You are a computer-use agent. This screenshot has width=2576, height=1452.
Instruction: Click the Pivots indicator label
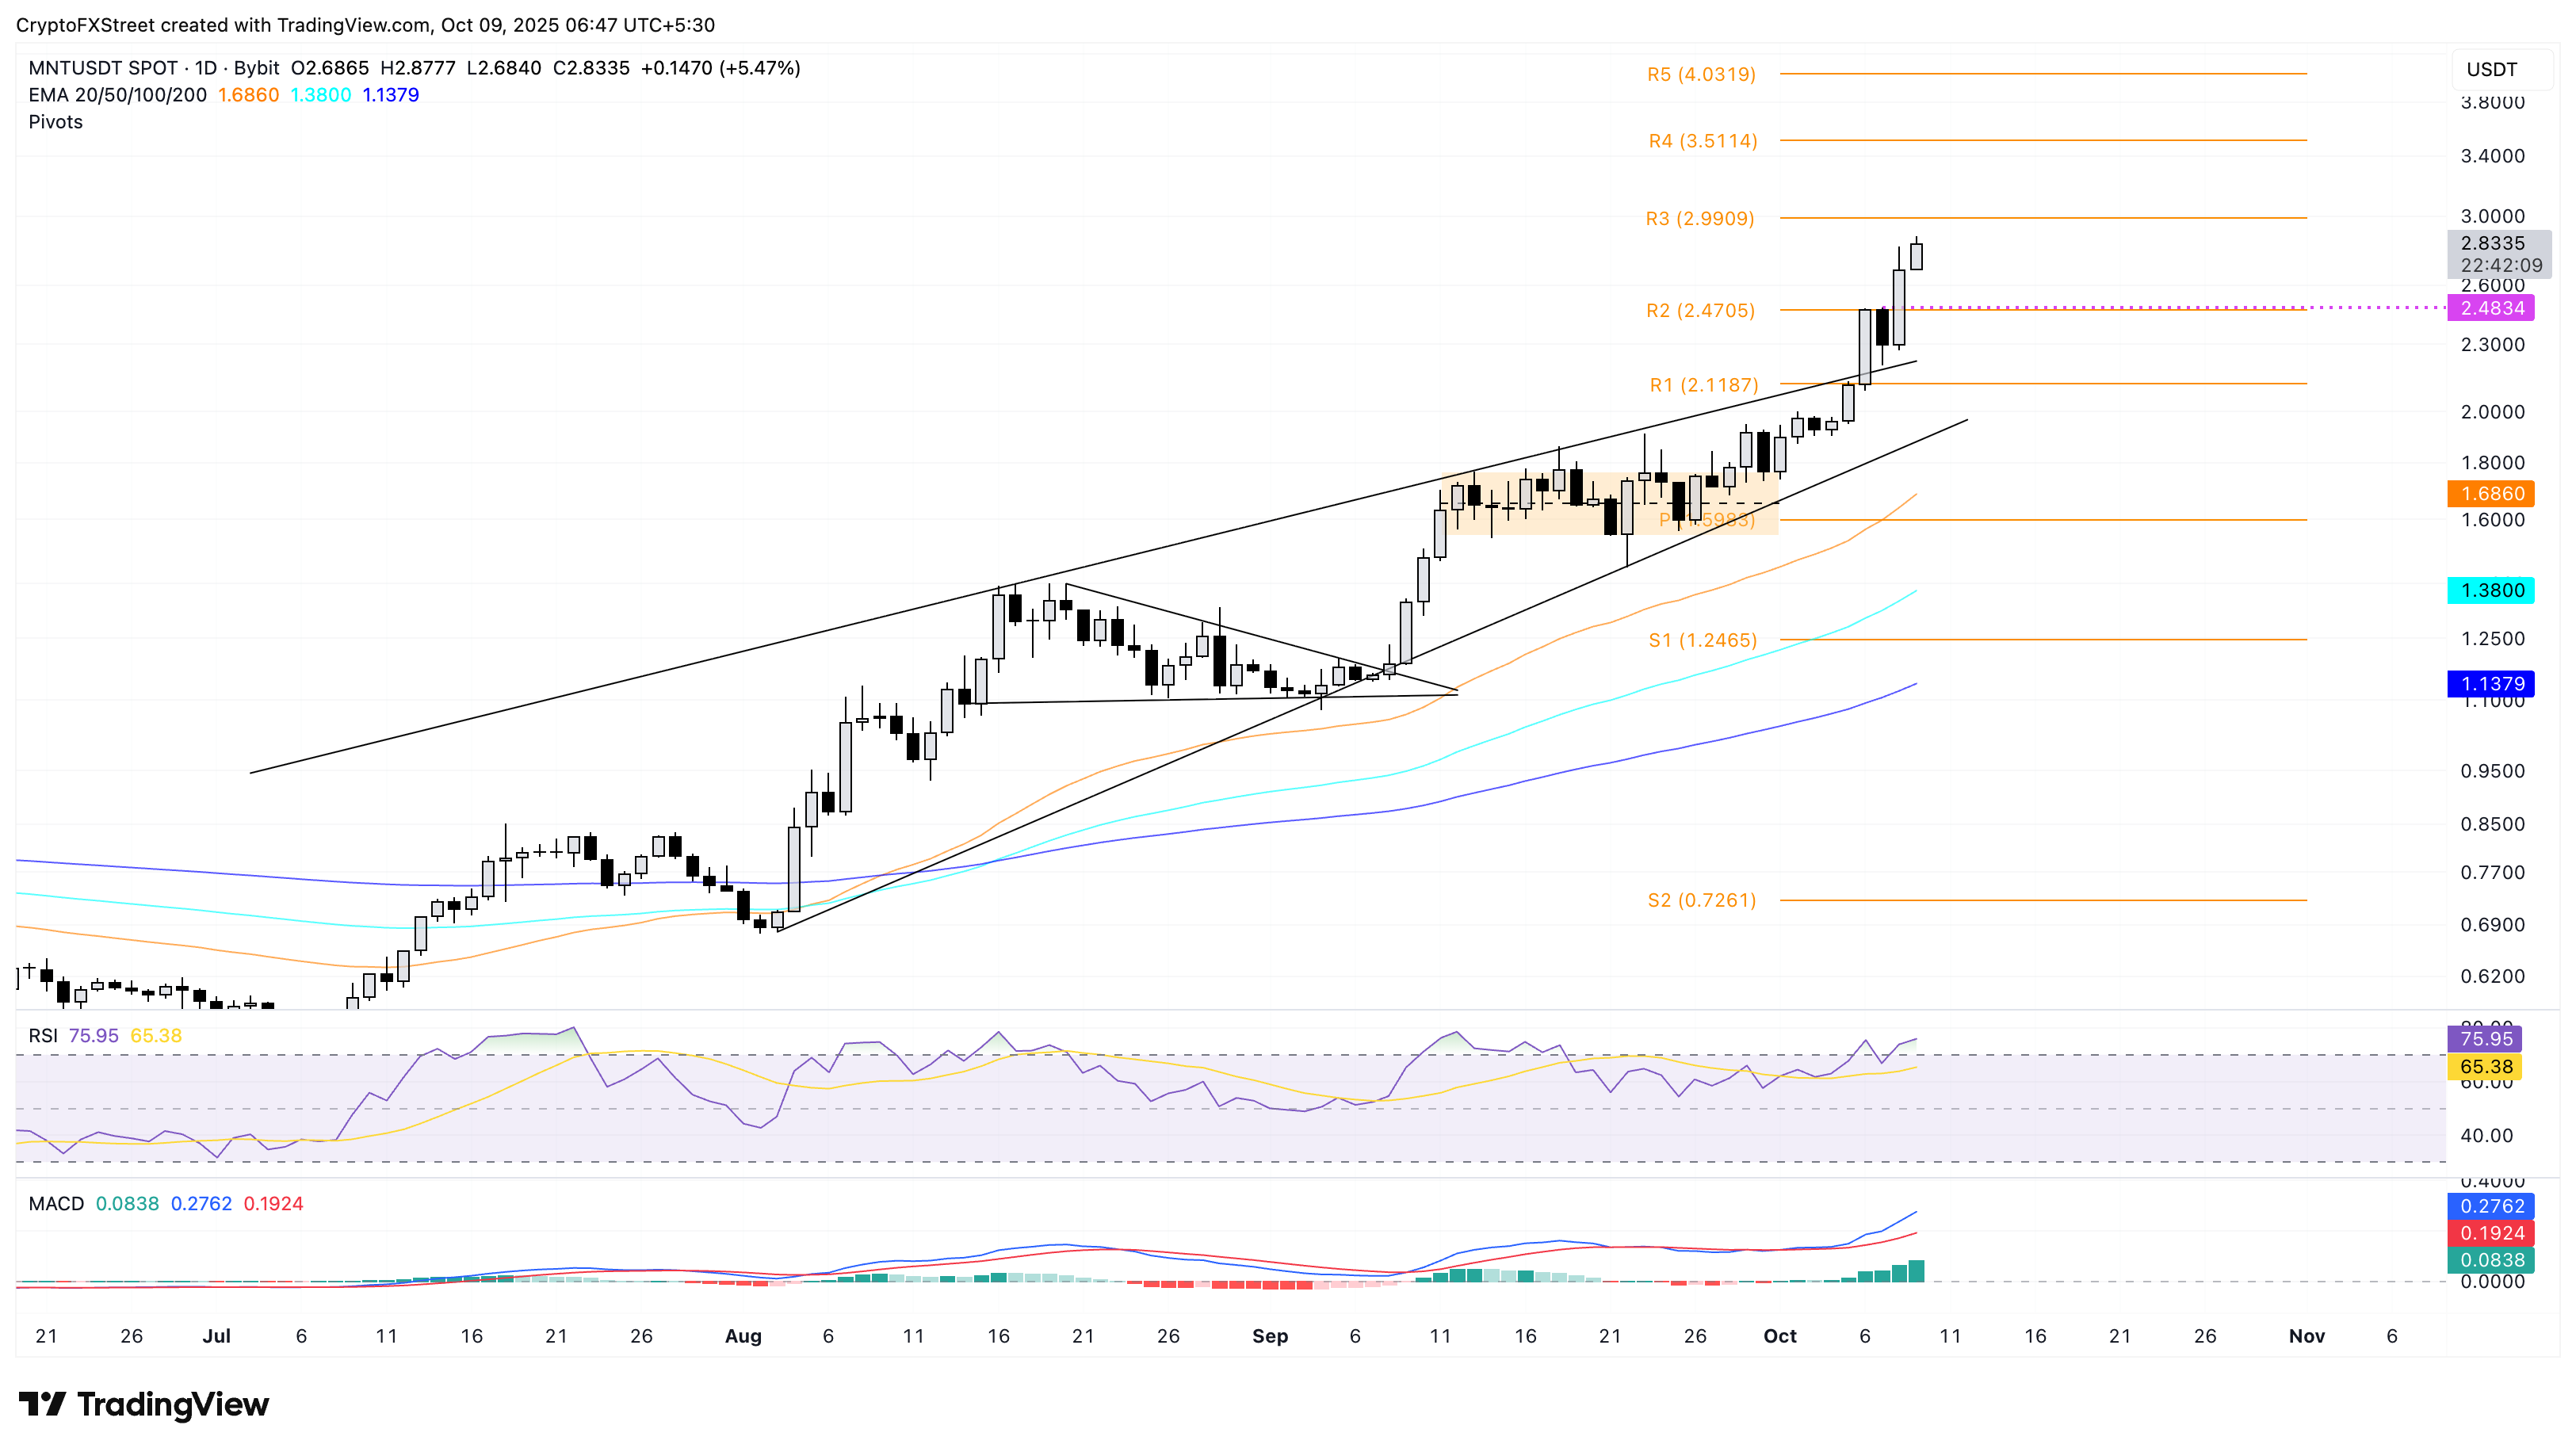(x=56, y=122)
